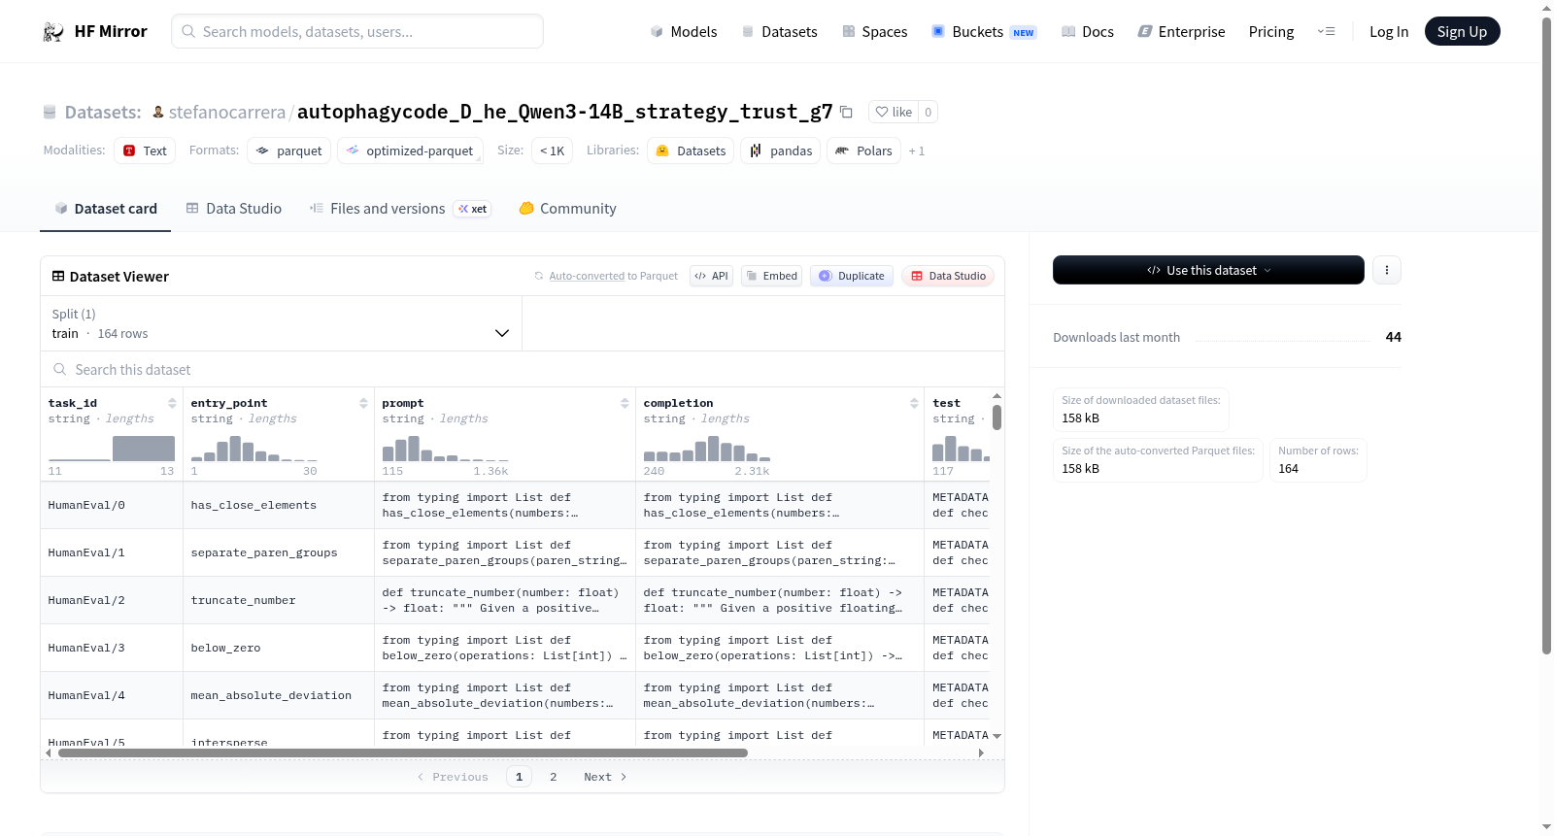The width and height of the screenshot is (1554, 836).
Task: Select the parquet format tag
Action: pos(289,150)
